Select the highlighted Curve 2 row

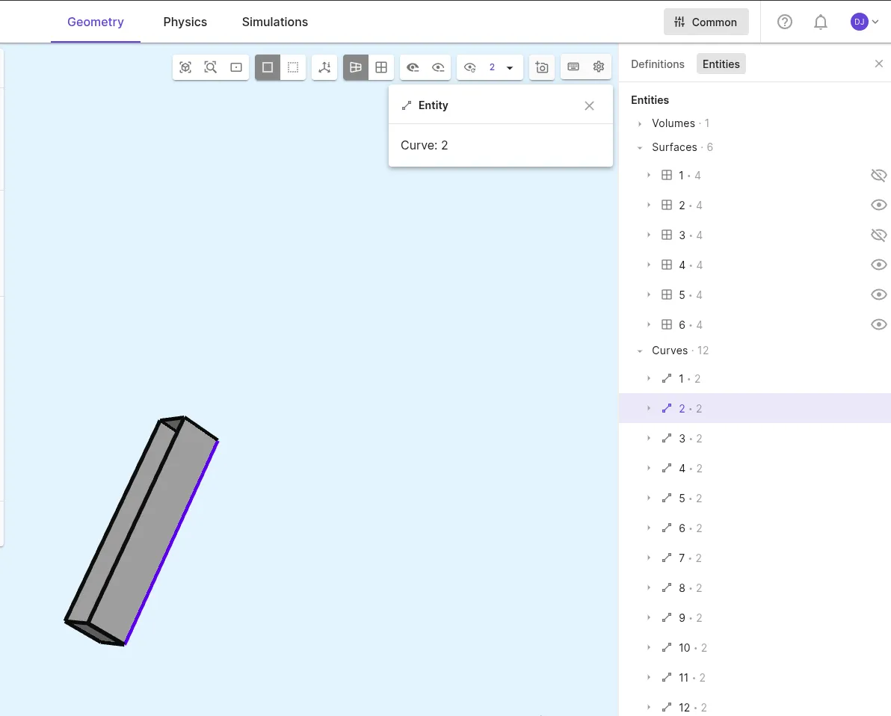tap(755, 409)
